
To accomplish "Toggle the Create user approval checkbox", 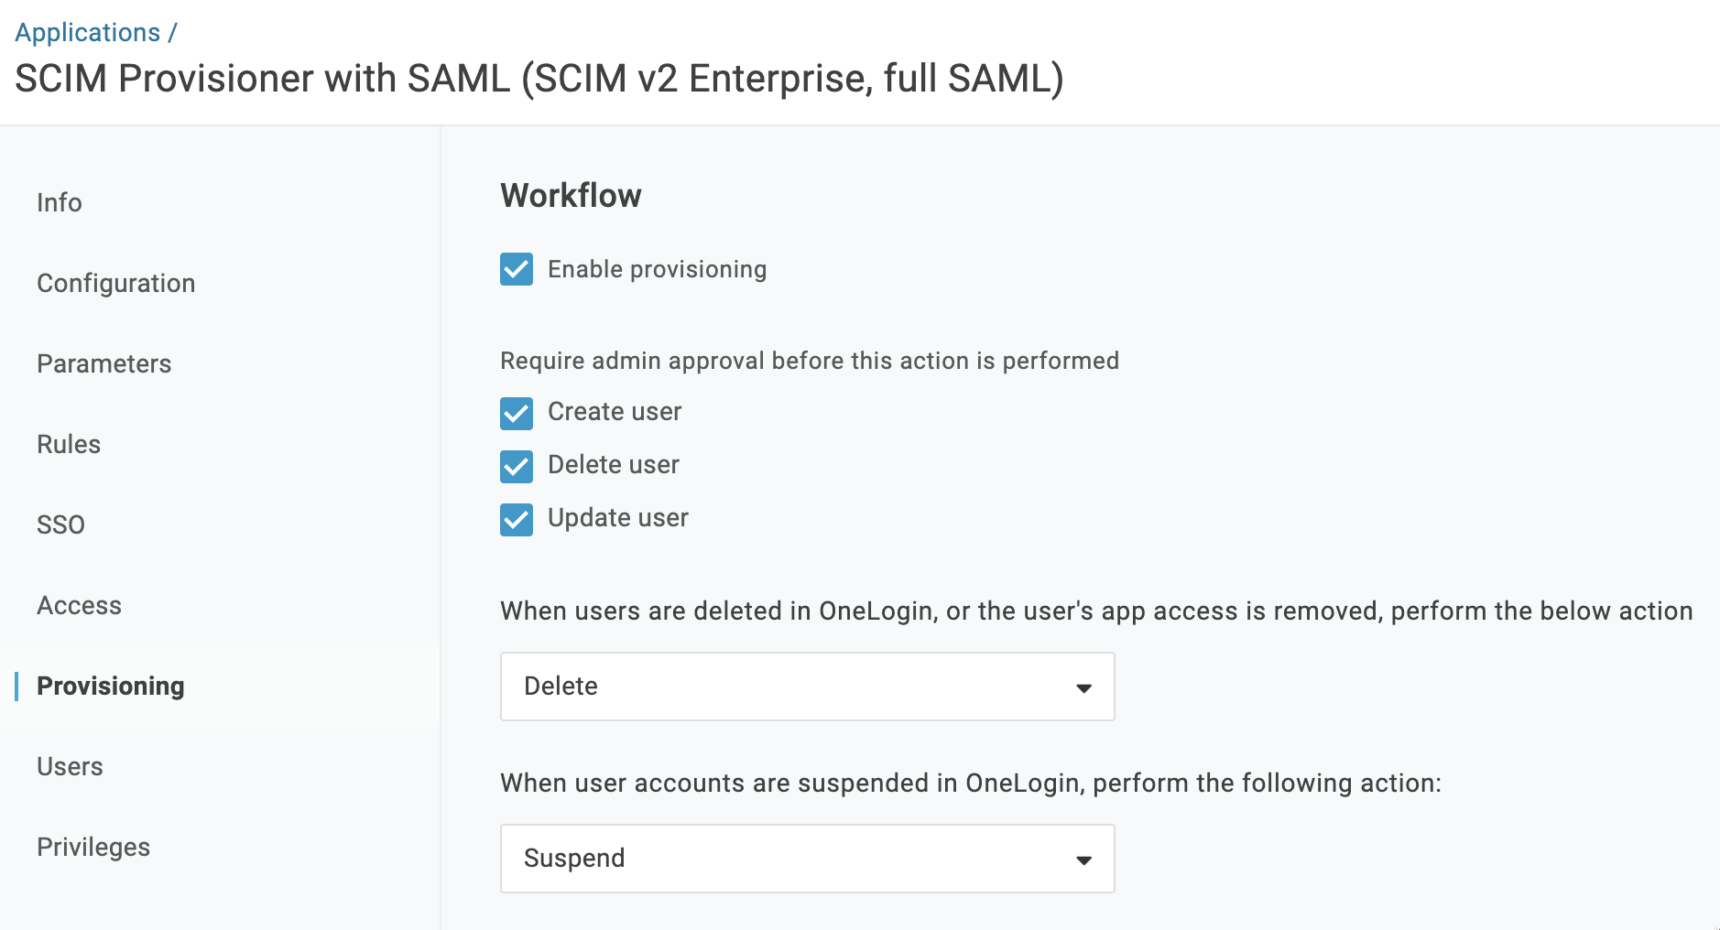I will tap(517, 413).
